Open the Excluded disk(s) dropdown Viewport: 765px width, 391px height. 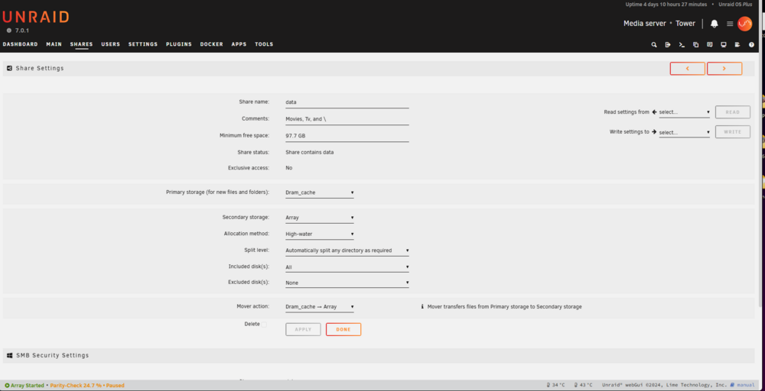pyautogui.click(x=347, y=283)
